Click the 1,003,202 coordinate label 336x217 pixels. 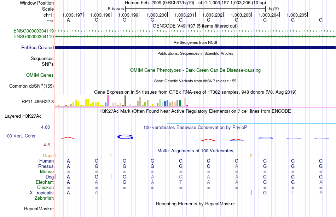[213, 15]
